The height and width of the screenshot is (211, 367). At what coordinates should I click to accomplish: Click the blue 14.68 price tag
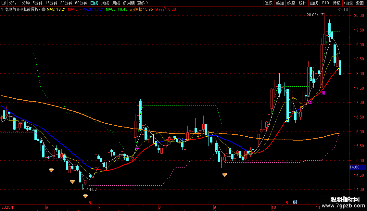[x=357, y=167]
